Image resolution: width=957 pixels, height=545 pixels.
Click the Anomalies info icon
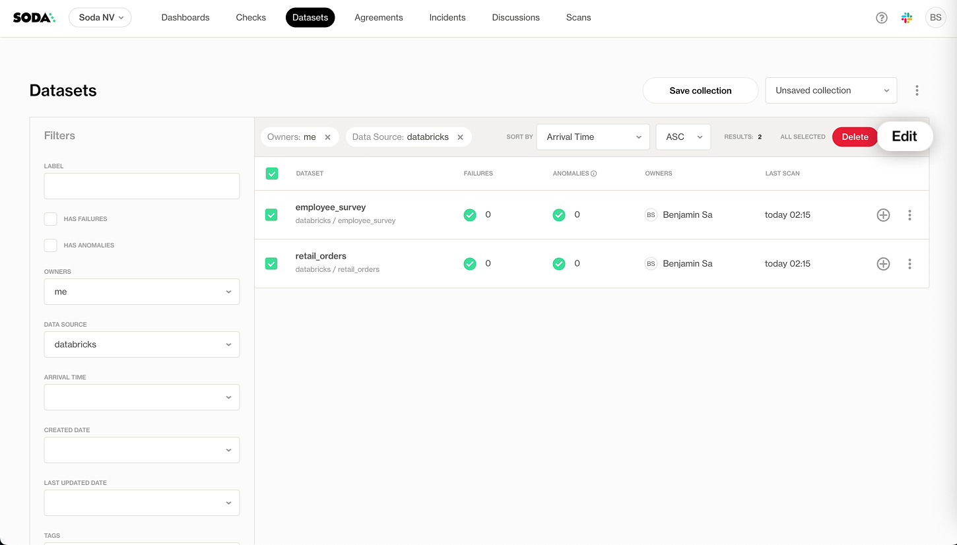pos(593,174)
